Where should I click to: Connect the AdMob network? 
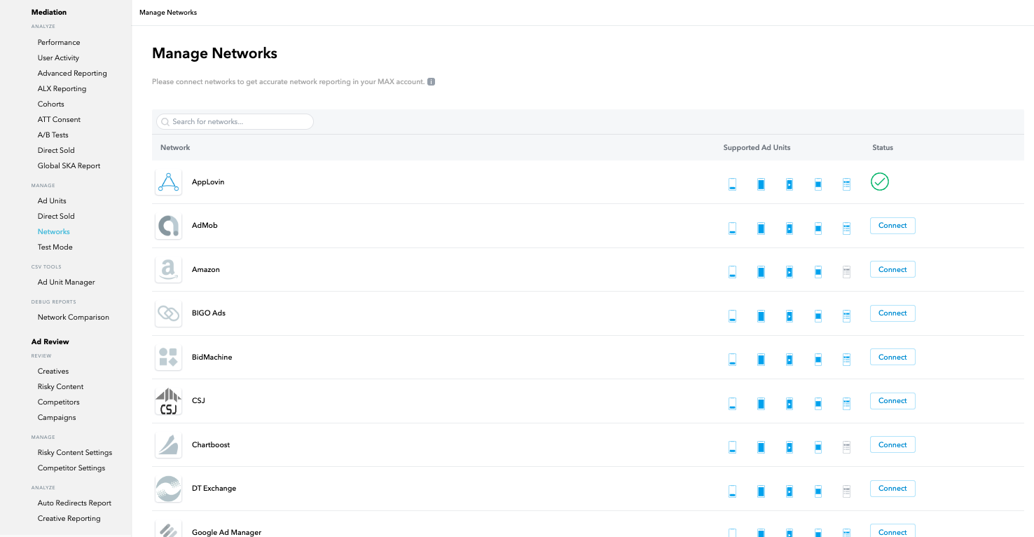click(892, 225)
